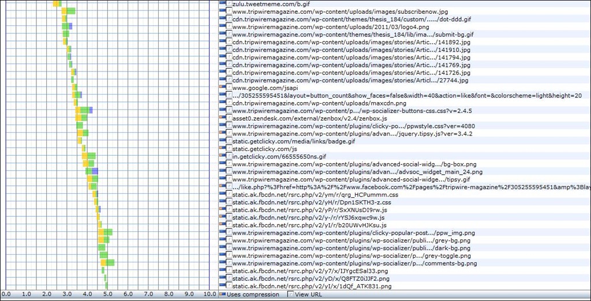Click the waterfall bar for subscribenow.jpg
Image resolution: width=591 pixels, height=301 pixels.
coord(68,11)
